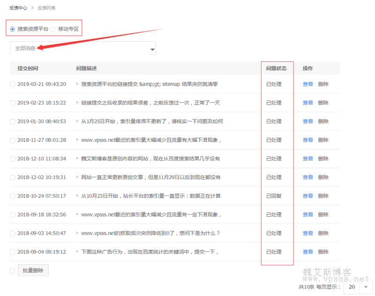This screenshot has width=375, height=296.
Task: Click the 问题描述 column header
Action: click(86, 68)
